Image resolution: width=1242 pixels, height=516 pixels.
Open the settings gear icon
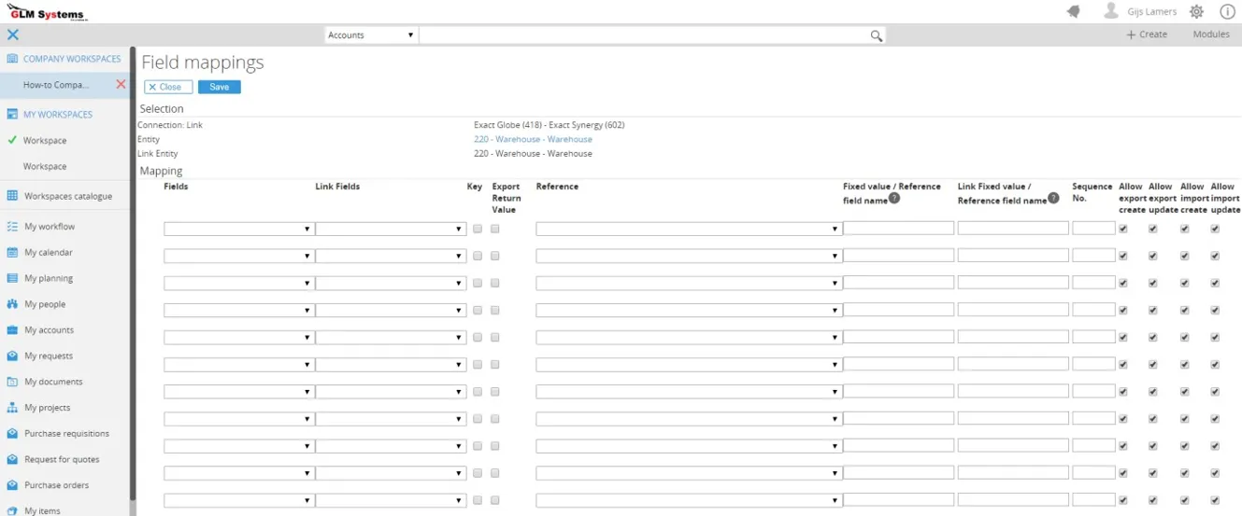point(1196,12)
